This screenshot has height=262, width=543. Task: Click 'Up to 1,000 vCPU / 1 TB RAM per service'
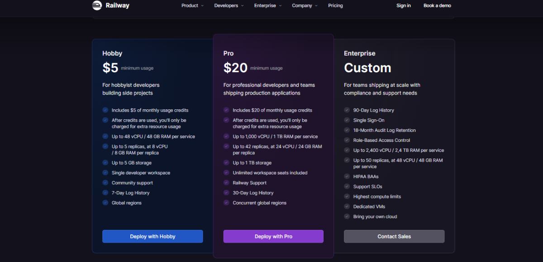tap(275, 136)
